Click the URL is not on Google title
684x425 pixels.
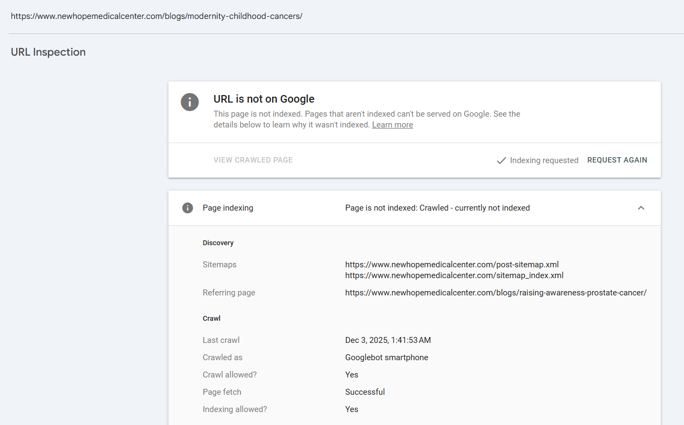tap(264, 99)
